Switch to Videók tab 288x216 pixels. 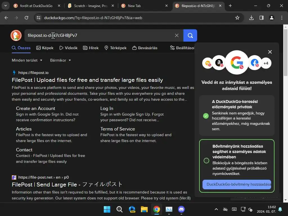coord(68,48)
